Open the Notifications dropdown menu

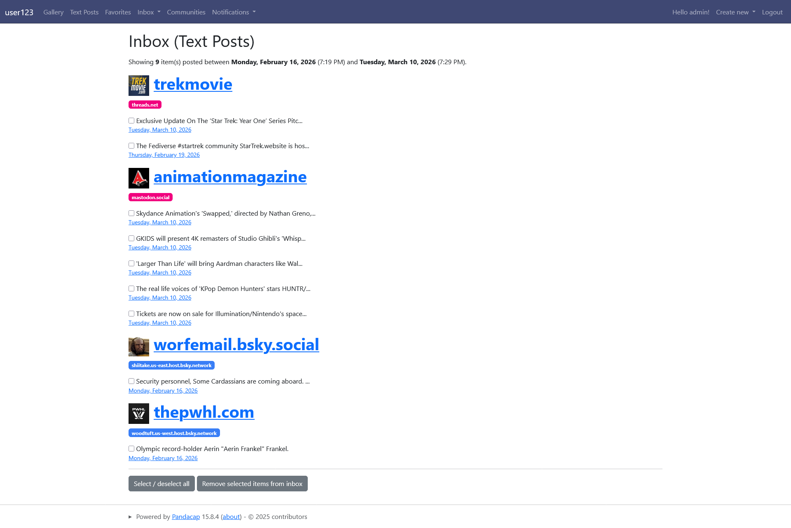click(x=234, y=12)
